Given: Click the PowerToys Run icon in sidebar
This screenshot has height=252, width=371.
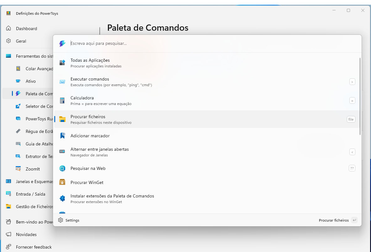Looking at the screenshot, I should pos(18,119).
